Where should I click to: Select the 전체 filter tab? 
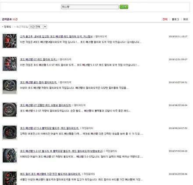point(165,19)
